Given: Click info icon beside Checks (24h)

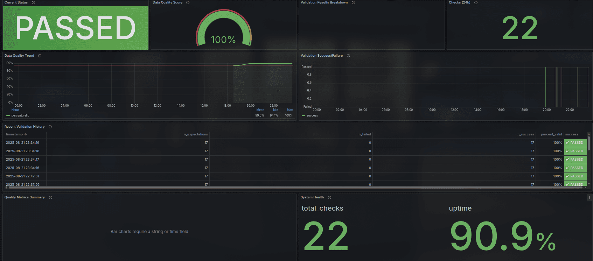Looking at the screenshot, I should 476,2.
